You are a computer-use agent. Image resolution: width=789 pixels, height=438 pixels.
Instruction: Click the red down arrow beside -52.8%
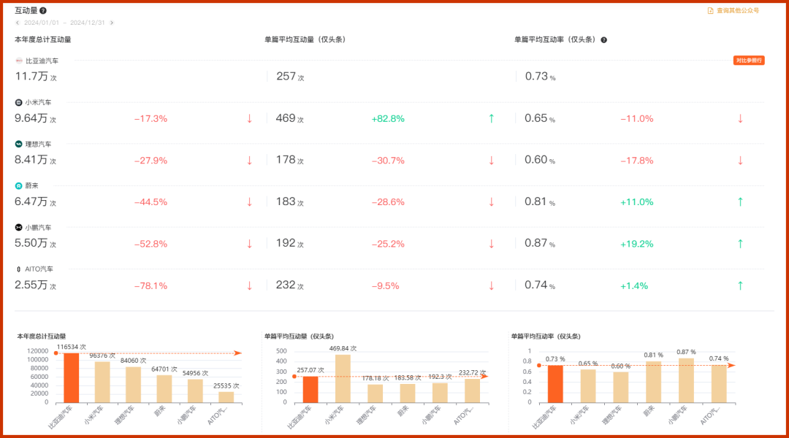249,244
